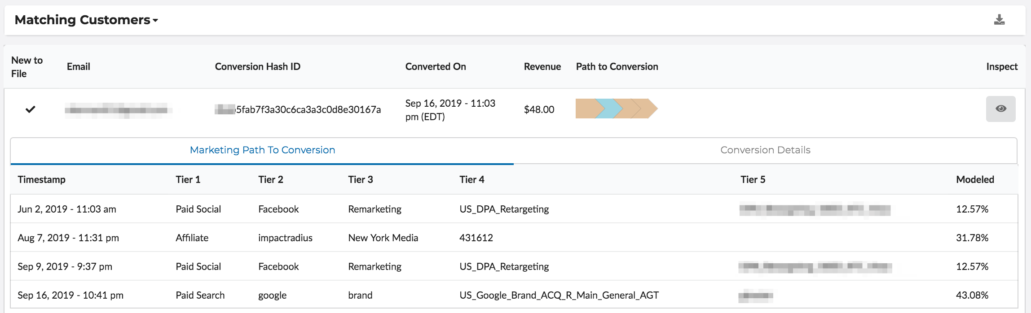Image resolution: width=1031 pixels, height=313 pixels.
Task: Click the Converted On column header
Action: (x=435, y=67)
